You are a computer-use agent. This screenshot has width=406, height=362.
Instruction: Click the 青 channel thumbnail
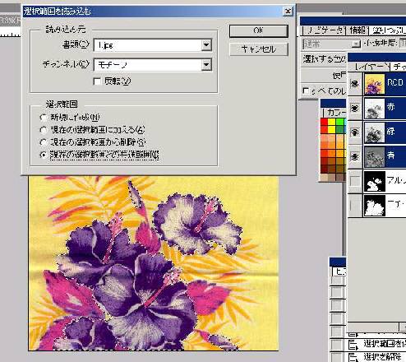tap(375, 156)
